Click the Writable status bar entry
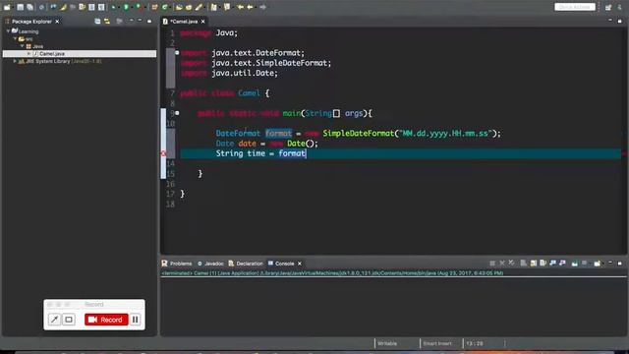Image resolution: width=629 pixels, height=354 pixels. click(387, 343)
